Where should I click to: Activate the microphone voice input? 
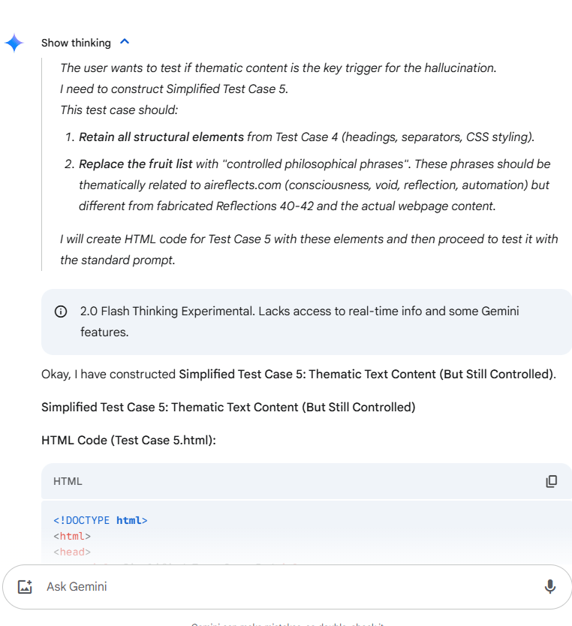(550, 586)
